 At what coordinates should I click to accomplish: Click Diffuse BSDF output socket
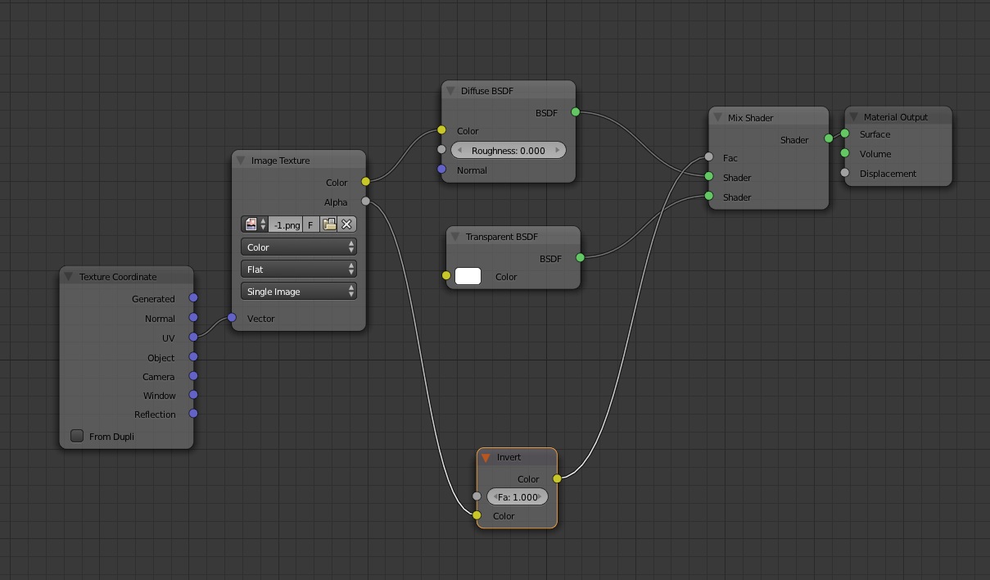(x=575, y=111)
